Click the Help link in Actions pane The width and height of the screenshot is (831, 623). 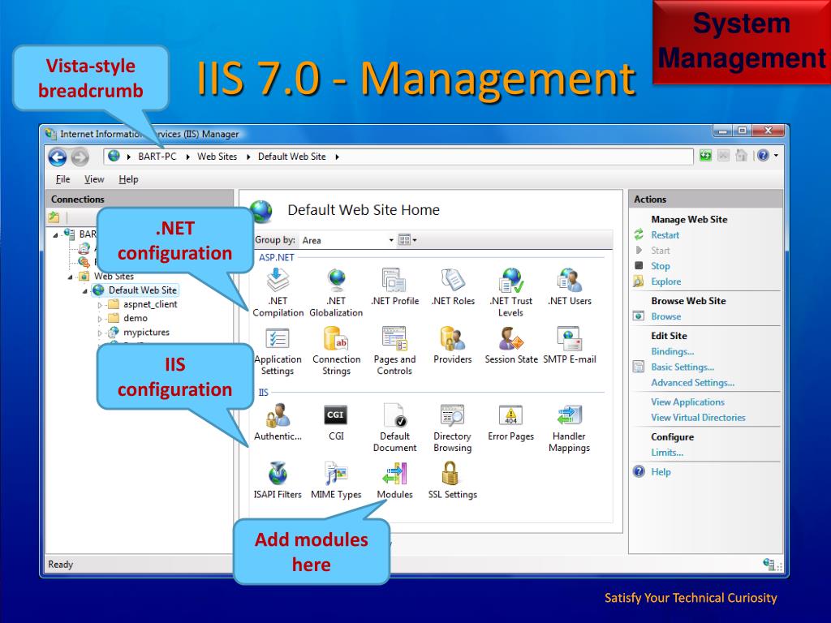pos(661,471)
